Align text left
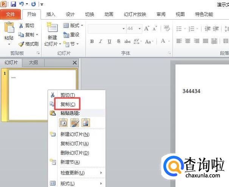The width and height of the screenshot is (229, 187). pyautogui.click(x=179, y=41)
